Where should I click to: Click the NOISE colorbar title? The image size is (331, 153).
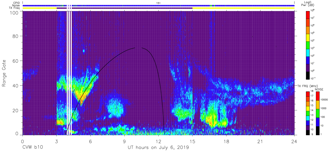[319, 89]
